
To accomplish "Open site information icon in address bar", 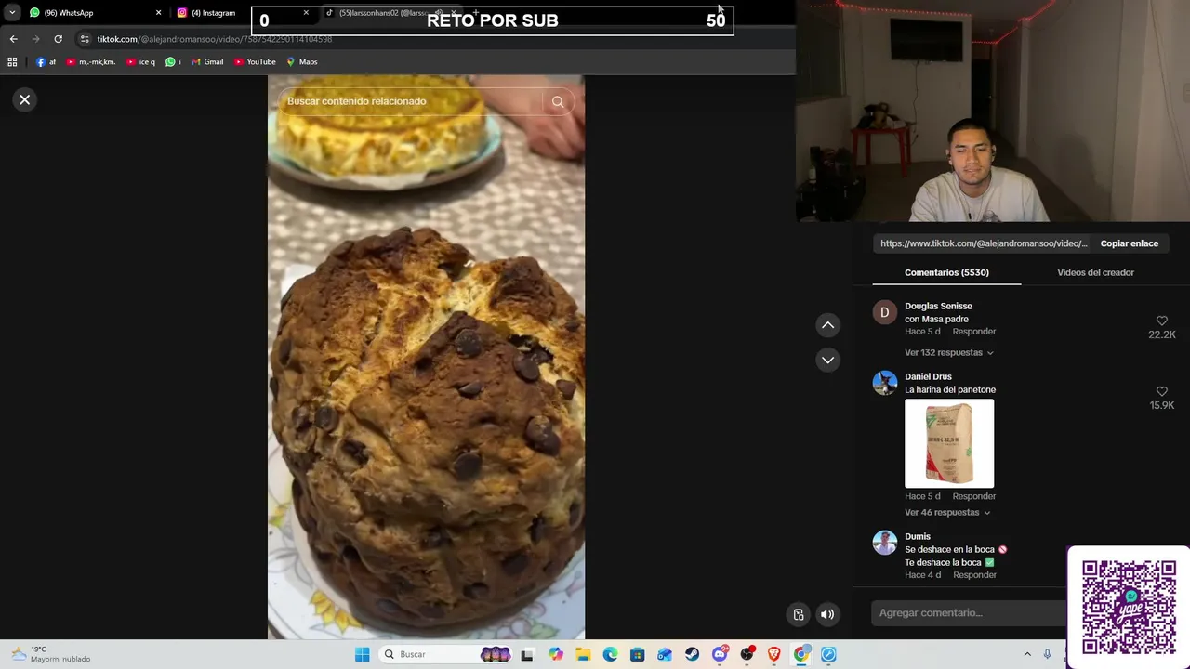I will [85, 39].
